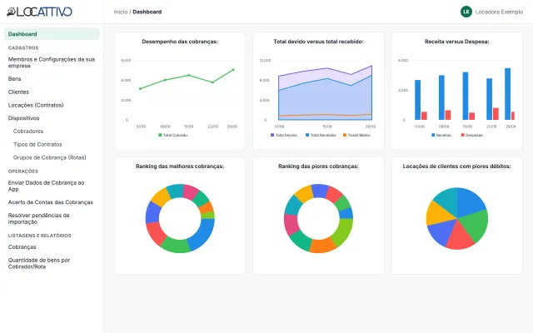Open Membros e Configurações da sua empresa
533x333 pixels.
[52, 62]
